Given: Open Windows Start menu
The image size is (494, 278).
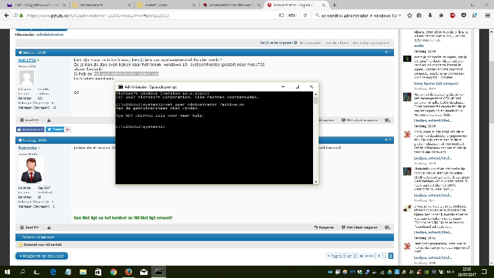Looking at the screenshot, I should tap(7, 272).
